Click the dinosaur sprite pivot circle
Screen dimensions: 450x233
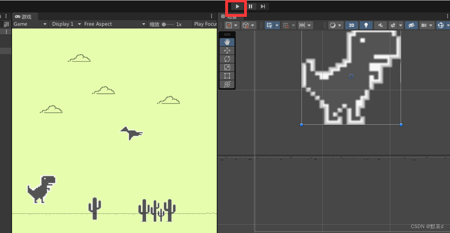(351, 76)
